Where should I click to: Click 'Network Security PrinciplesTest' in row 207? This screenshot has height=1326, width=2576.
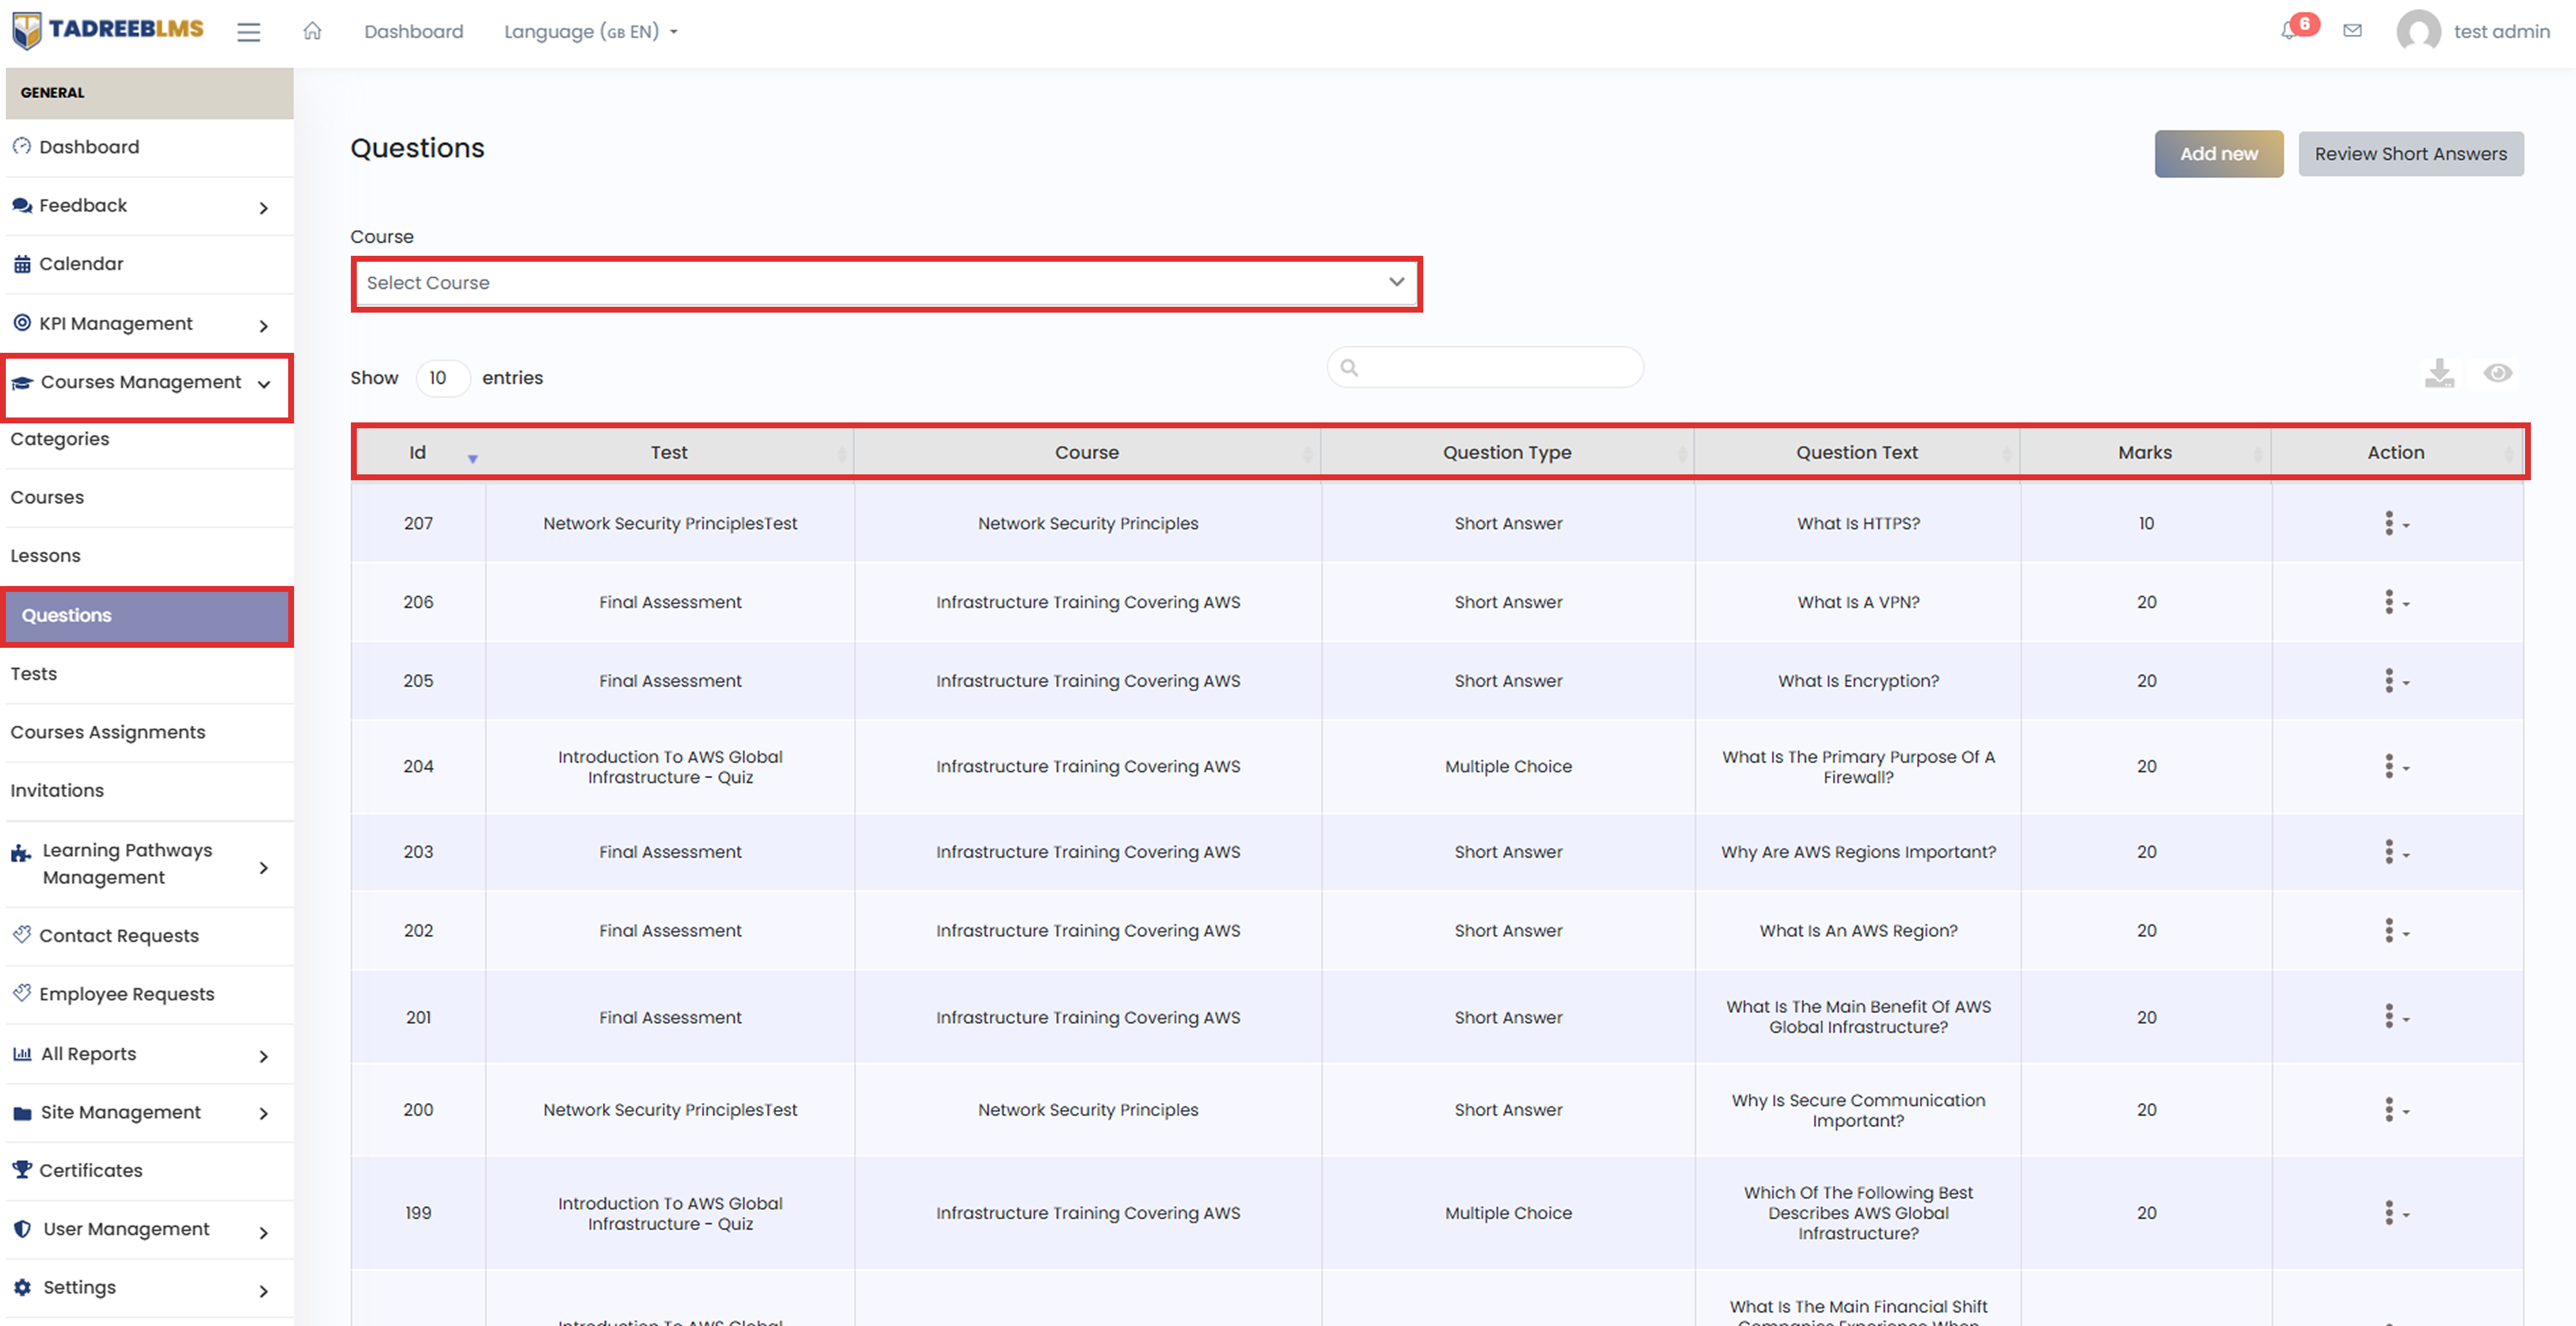(x=670, y=523)
